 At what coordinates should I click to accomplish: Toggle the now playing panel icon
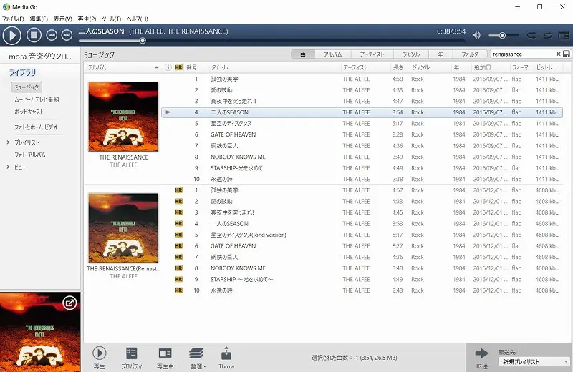point(564,35)
